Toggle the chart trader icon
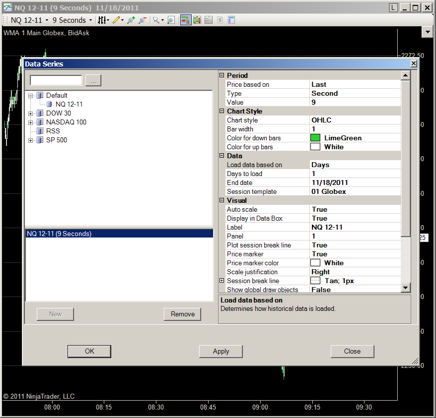Viewport: 436px width, 418px height. 186,20
